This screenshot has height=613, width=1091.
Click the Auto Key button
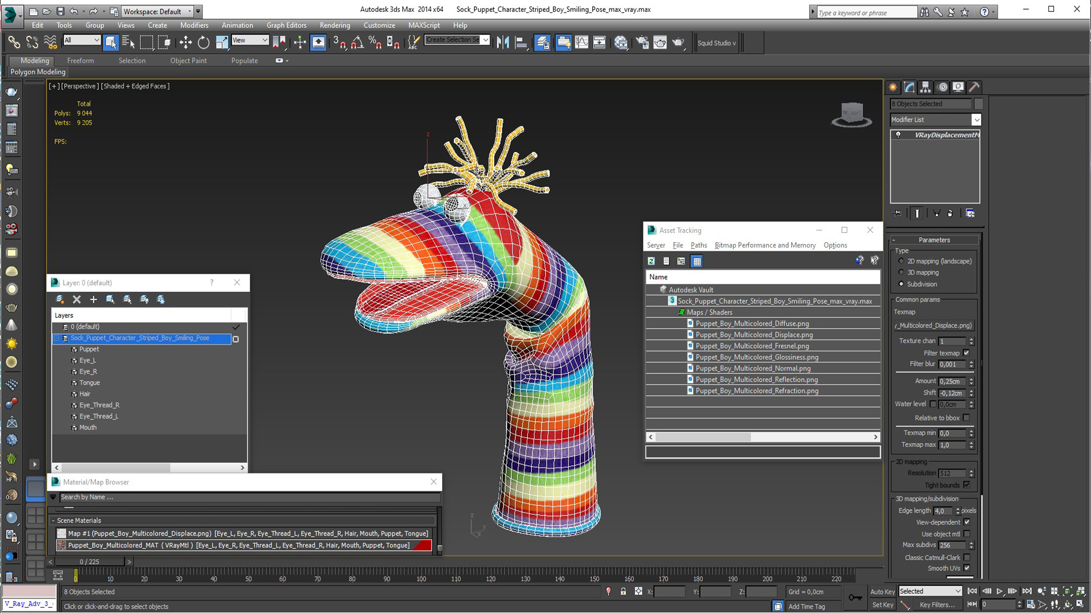pos(882,591)
